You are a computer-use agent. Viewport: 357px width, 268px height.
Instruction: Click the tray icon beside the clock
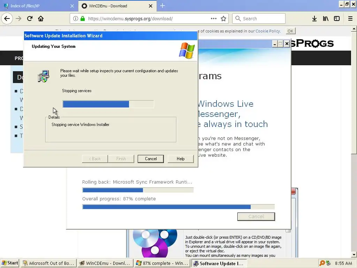point(328,263)
